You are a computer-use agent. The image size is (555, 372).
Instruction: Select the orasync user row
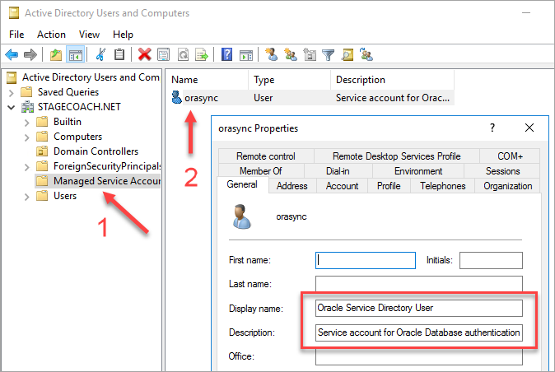tap(201, 97)
